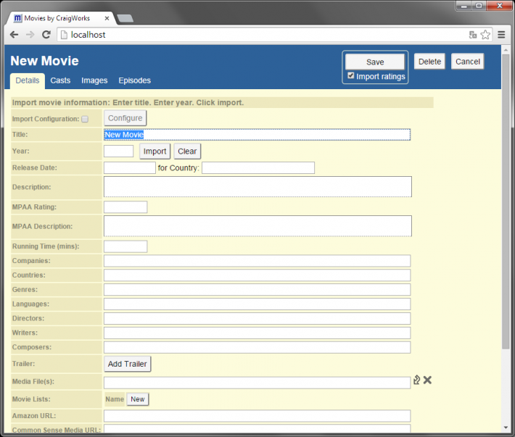
Task: Click the Languages input field
Action: (257, 304)
